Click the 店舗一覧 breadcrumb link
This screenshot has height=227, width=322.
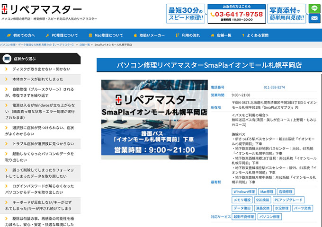point(84,44)
